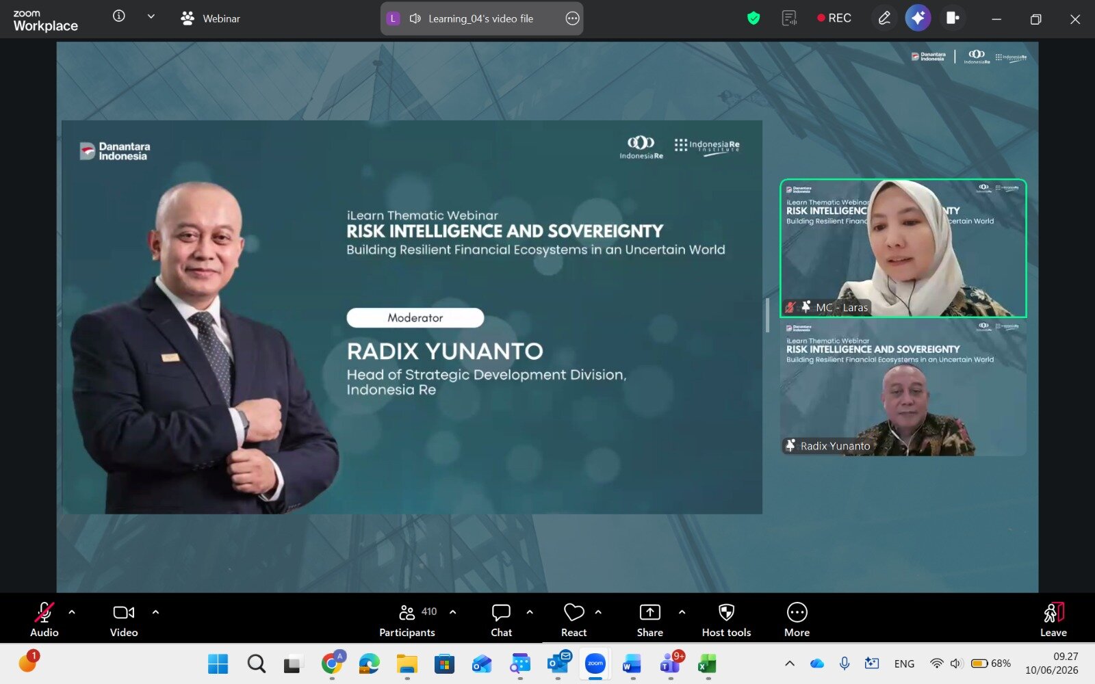The image size is (1095, 684).
Task: Expand the audio options caret
Action: click(x=72, y=612)
